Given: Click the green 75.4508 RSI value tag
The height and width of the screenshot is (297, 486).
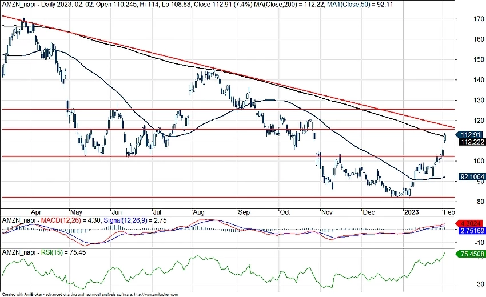Looking at the screenshot, I should click(x=470, y=254).
